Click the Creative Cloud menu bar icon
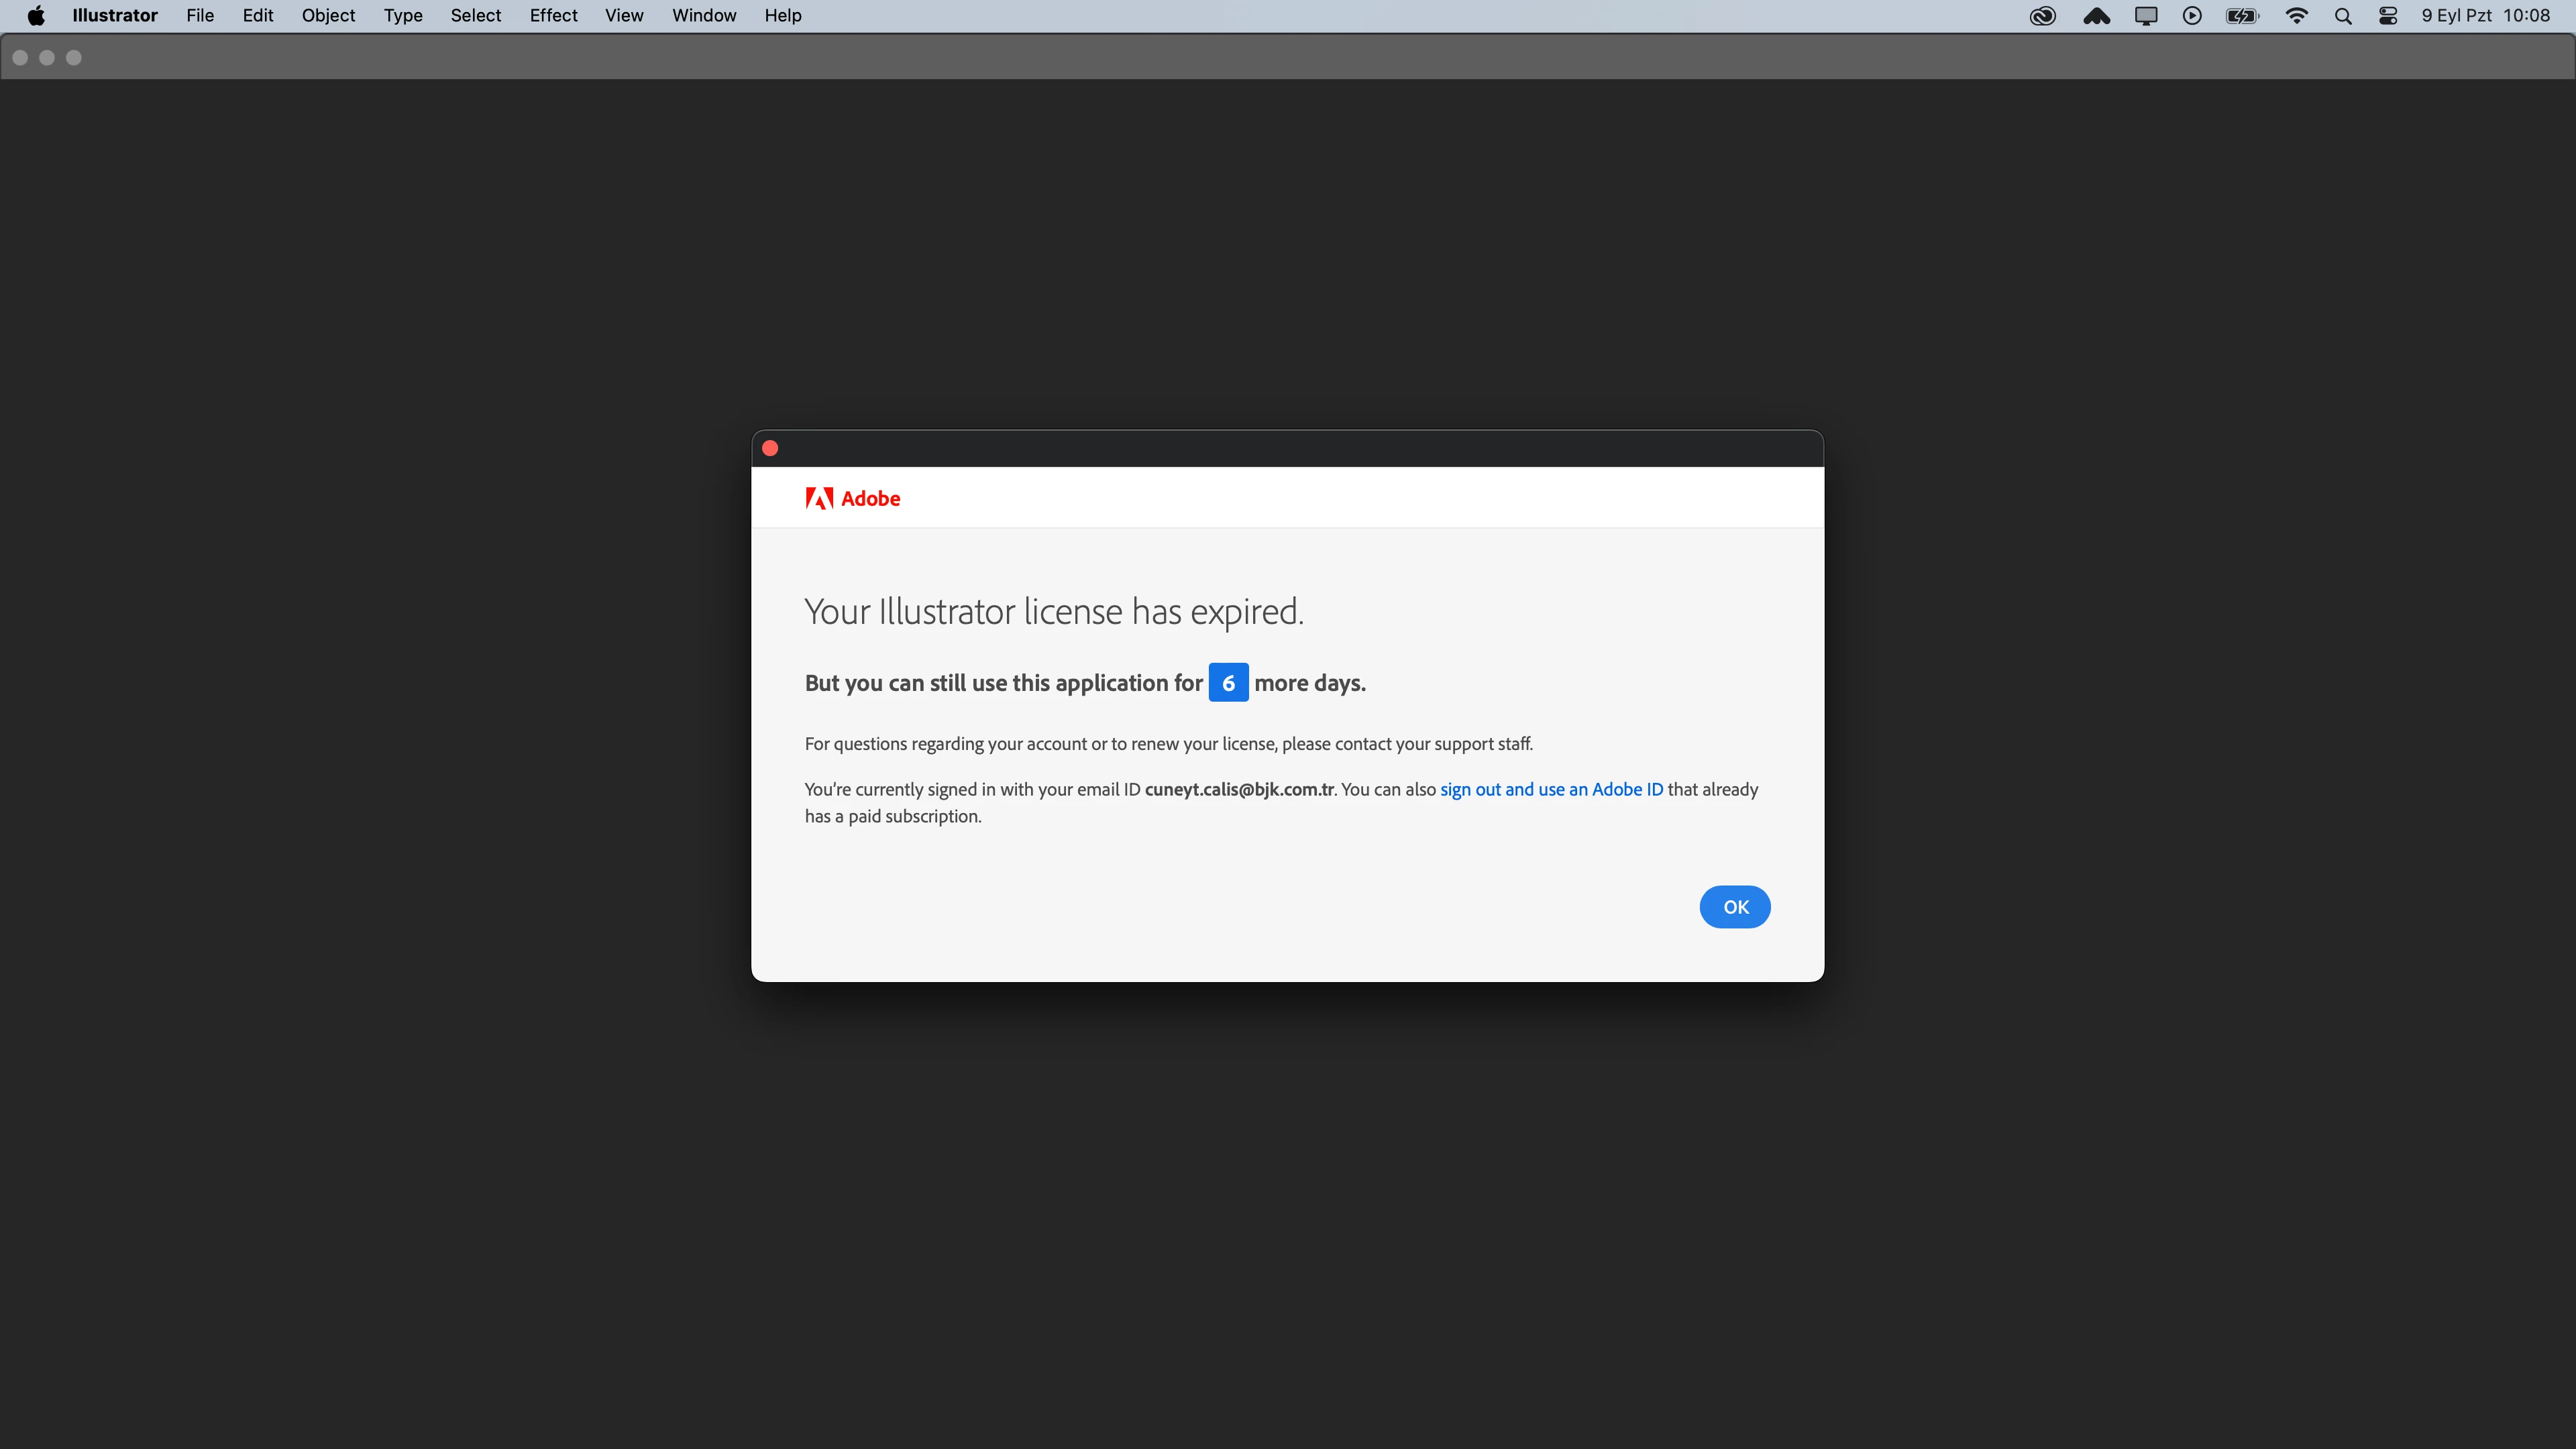The height and width of the screenshot is (1449, 2576). point(2042,16)
